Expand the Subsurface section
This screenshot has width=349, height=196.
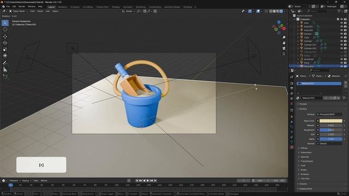click(306, 152)
